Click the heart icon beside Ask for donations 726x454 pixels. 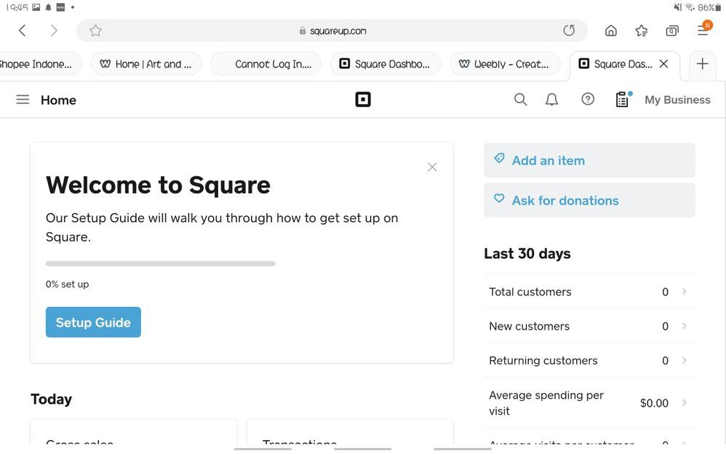point(499,199)
